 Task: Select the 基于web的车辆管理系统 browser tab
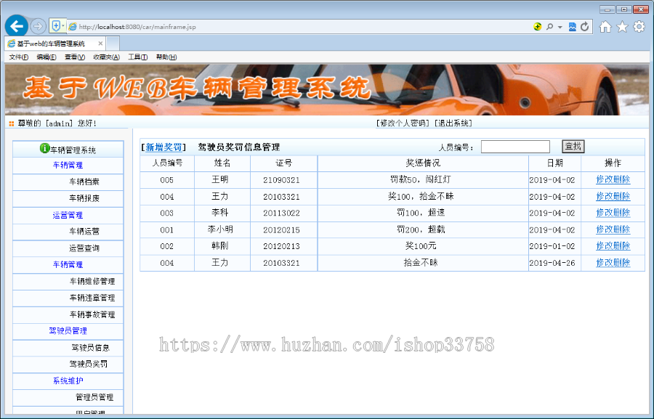(x=51, y=43)
